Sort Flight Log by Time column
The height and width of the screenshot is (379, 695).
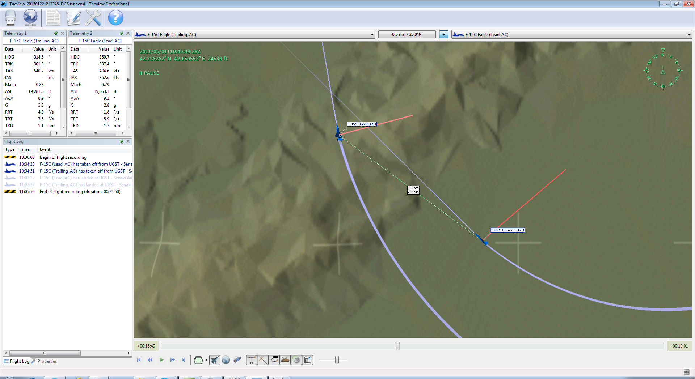click(x=28, y=149)
